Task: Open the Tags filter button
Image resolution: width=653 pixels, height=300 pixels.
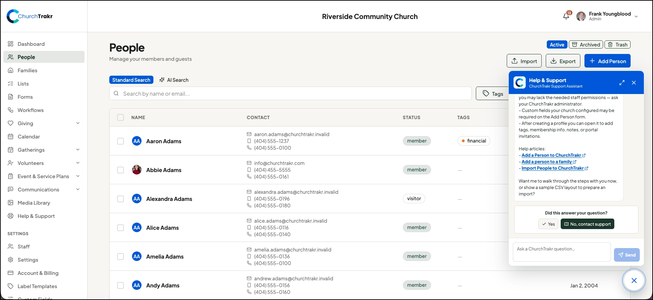Action: point(492,93)
